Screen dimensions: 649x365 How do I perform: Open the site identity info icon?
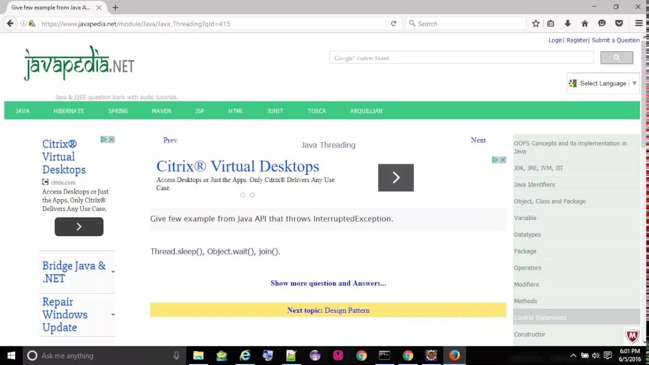pos(23,23)
